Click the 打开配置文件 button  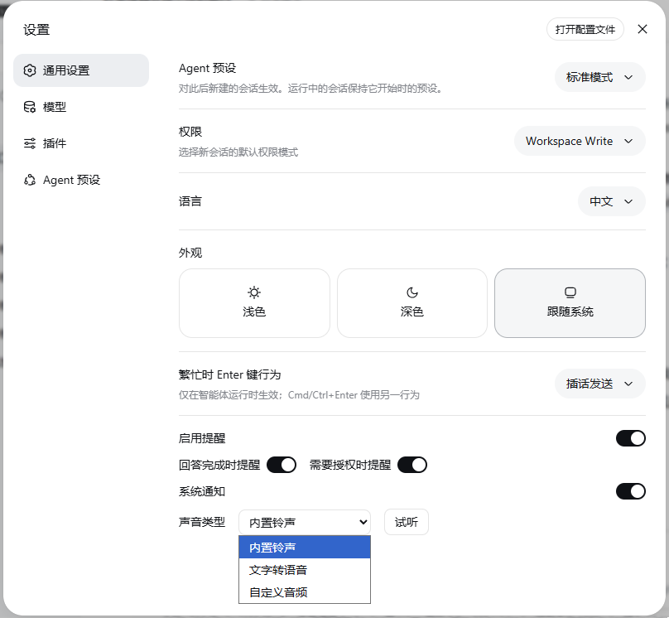(585, 29)
